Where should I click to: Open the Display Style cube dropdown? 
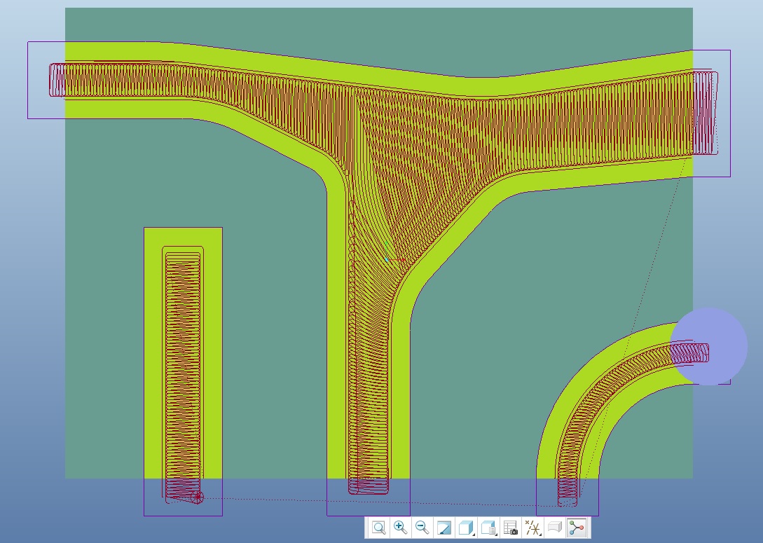466,528
